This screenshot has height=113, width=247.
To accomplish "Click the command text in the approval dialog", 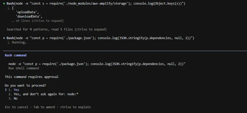I will pyautogui.click(x=97, y=64).
